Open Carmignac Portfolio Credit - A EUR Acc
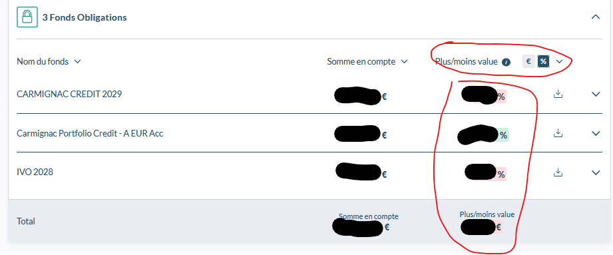The width and height of the screenshot is (613, 255). click(90, 133)
